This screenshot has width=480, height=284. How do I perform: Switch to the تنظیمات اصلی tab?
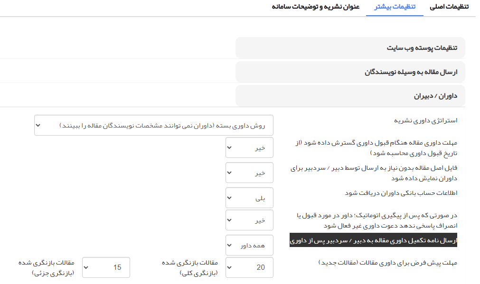pos(449,7)
